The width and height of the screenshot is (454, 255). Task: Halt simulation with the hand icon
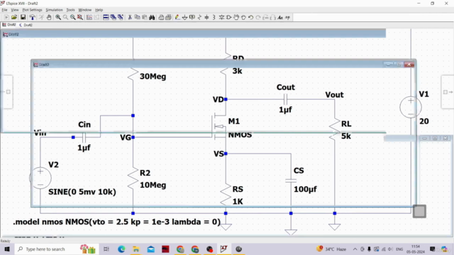[x=49, y=17]
